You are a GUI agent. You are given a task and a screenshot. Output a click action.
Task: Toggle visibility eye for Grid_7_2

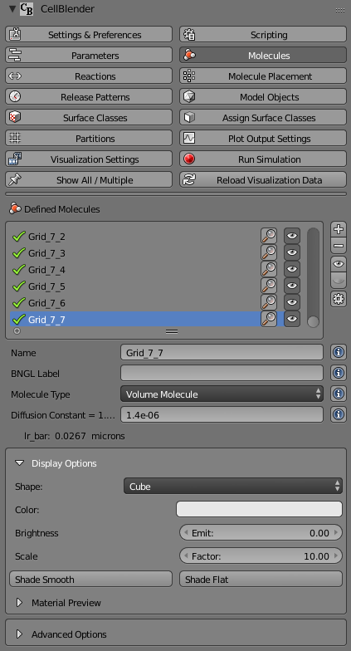click(292, 236)
